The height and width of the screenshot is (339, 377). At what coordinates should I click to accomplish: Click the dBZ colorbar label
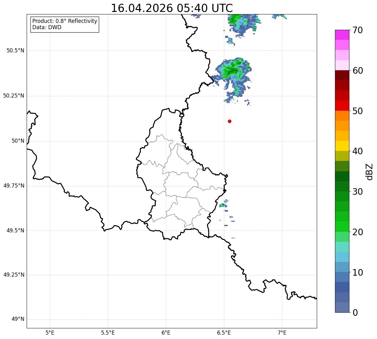pos(369,172)
